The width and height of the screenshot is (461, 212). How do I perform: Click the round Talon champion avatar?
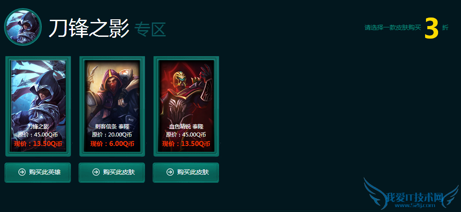tap(23, 27)
